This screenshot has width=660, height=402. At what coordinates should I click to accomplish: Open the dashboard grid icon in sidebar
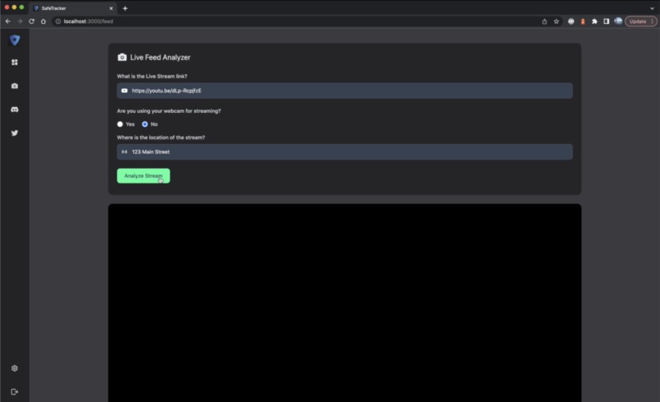[15, 62]
